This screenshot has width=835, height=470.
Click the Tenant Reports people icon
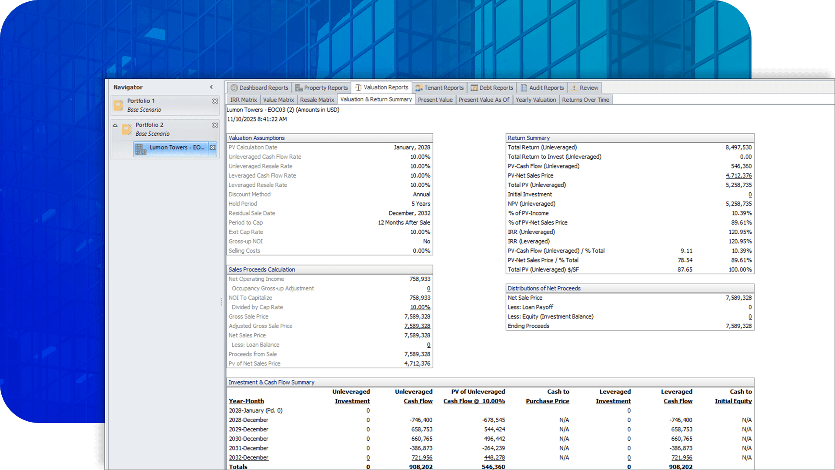point(419,88)
